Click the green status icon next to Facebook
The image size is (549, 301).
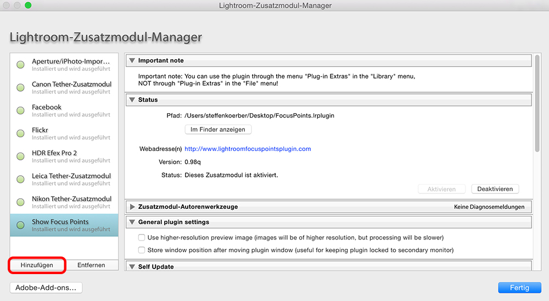pos(21,111)
